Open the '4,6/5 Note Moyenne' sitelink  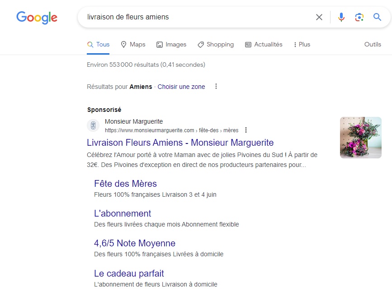pyautogui.click(x=135, y=243)
